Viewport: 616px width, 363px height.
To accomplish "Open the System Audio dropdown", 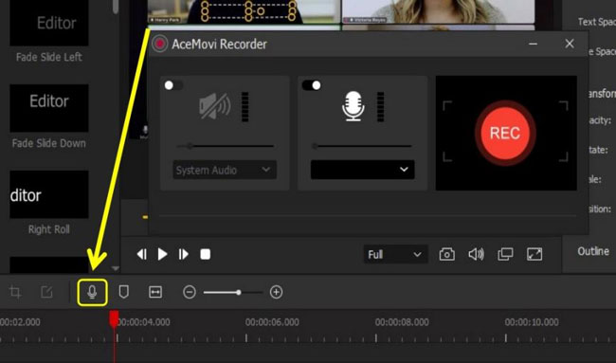I will click(225, 170).
